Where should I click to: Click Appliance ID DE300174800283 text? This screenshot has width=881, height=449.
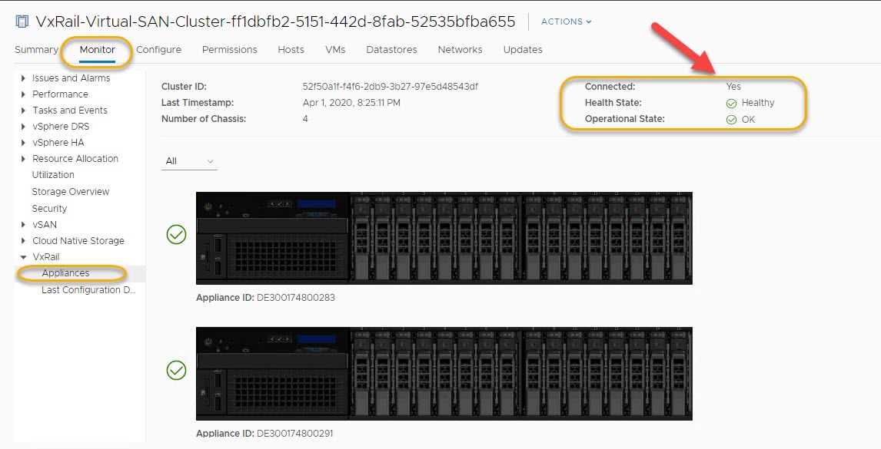coord(265,298)
